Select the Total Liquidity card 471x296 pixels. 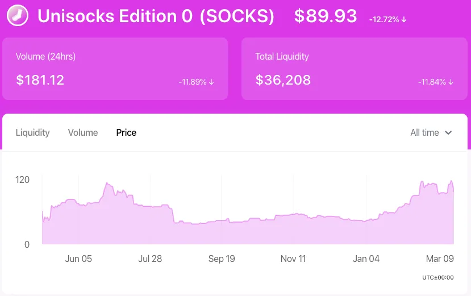point(355,69)
